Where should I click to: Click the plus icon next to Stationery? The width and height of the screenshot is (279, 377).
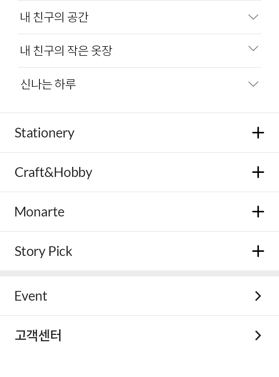(x=258, y=133)
